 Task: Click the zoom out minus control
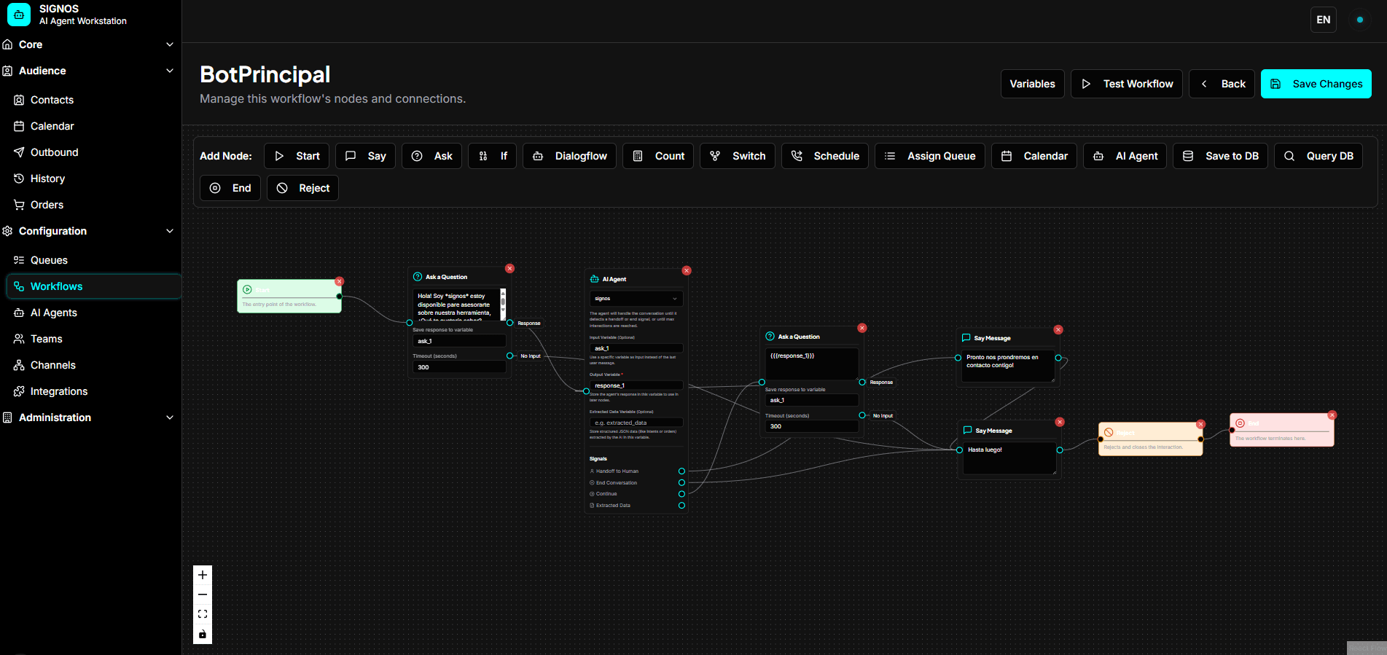click(203, 595)
